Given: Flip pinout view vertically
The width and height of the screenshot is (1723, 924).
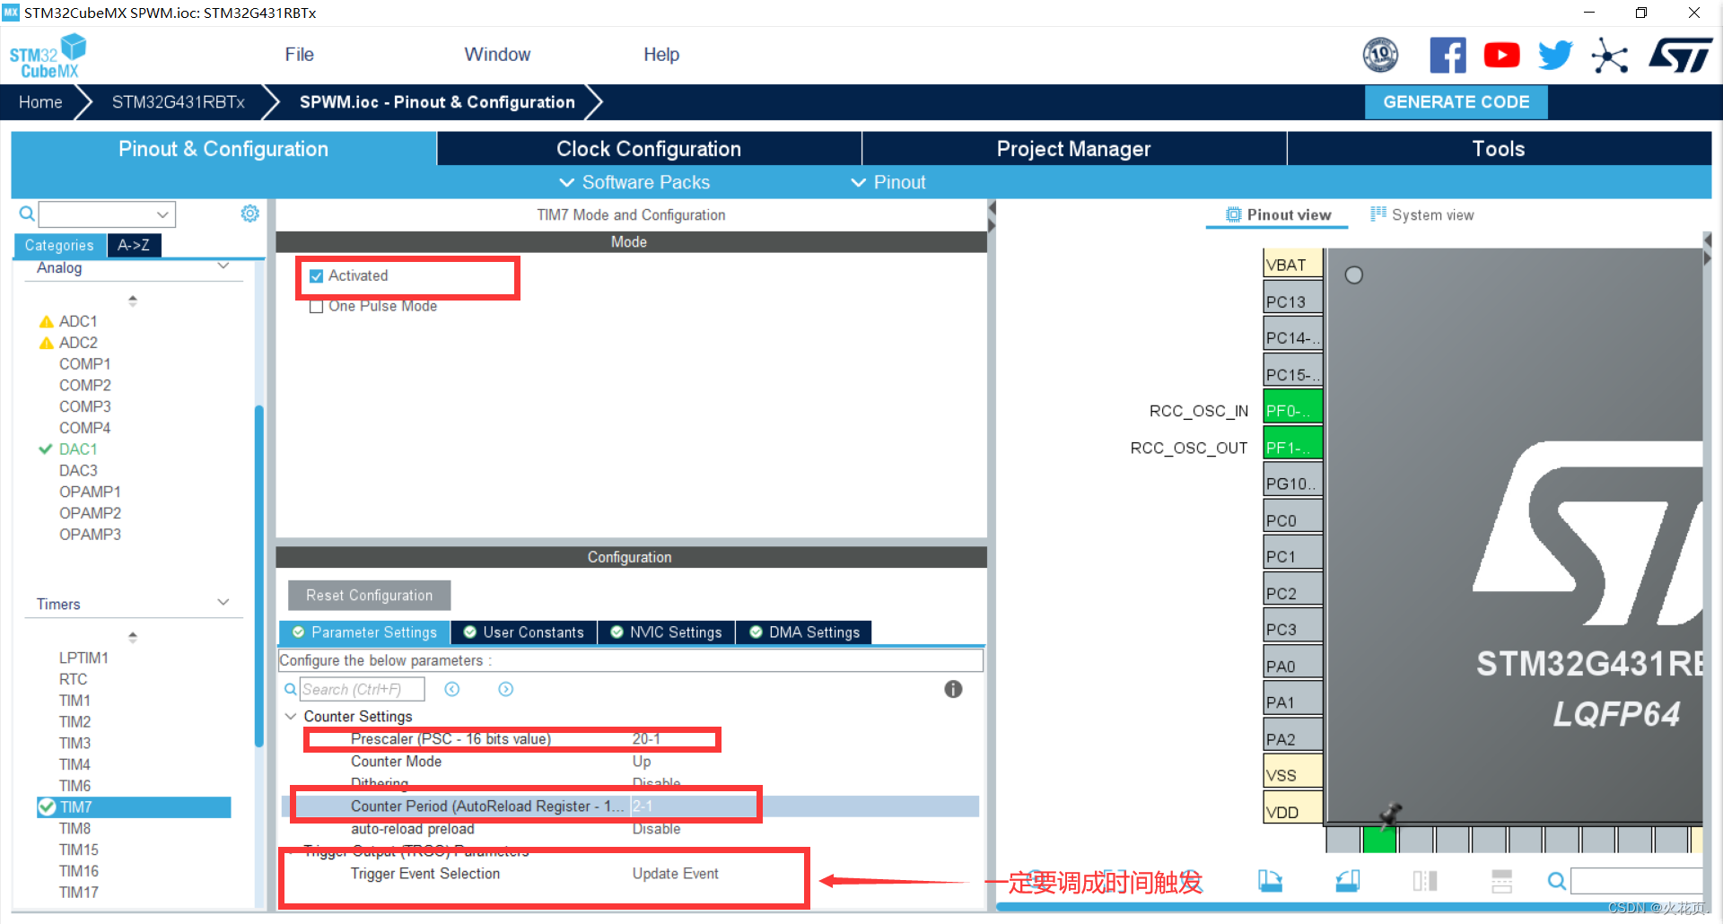Looking at the screenshot, I should (1502, 881).
